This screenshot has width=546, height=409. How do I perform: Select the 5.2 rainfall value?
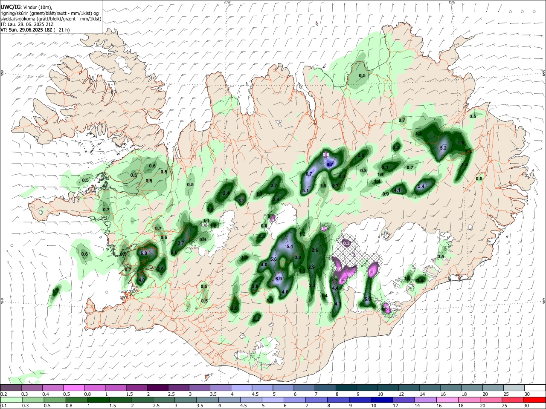[x=443, y=148]
